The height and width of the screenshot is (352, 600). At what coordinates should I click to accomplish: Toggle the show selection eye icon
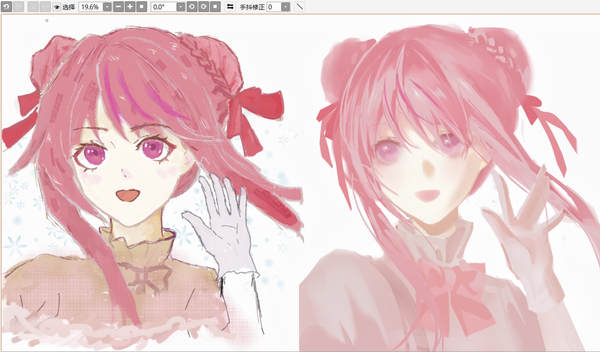pos(57,7)
